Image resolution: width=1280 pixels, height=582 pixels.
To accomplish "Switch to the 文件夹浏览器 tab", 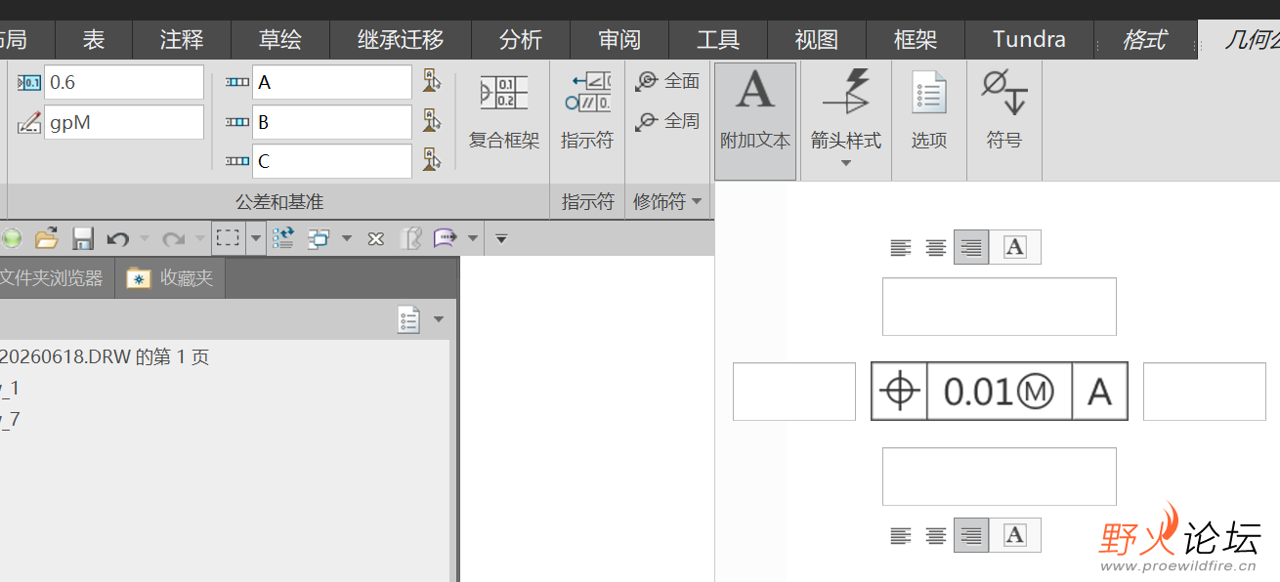I will [x=54, y=278].
